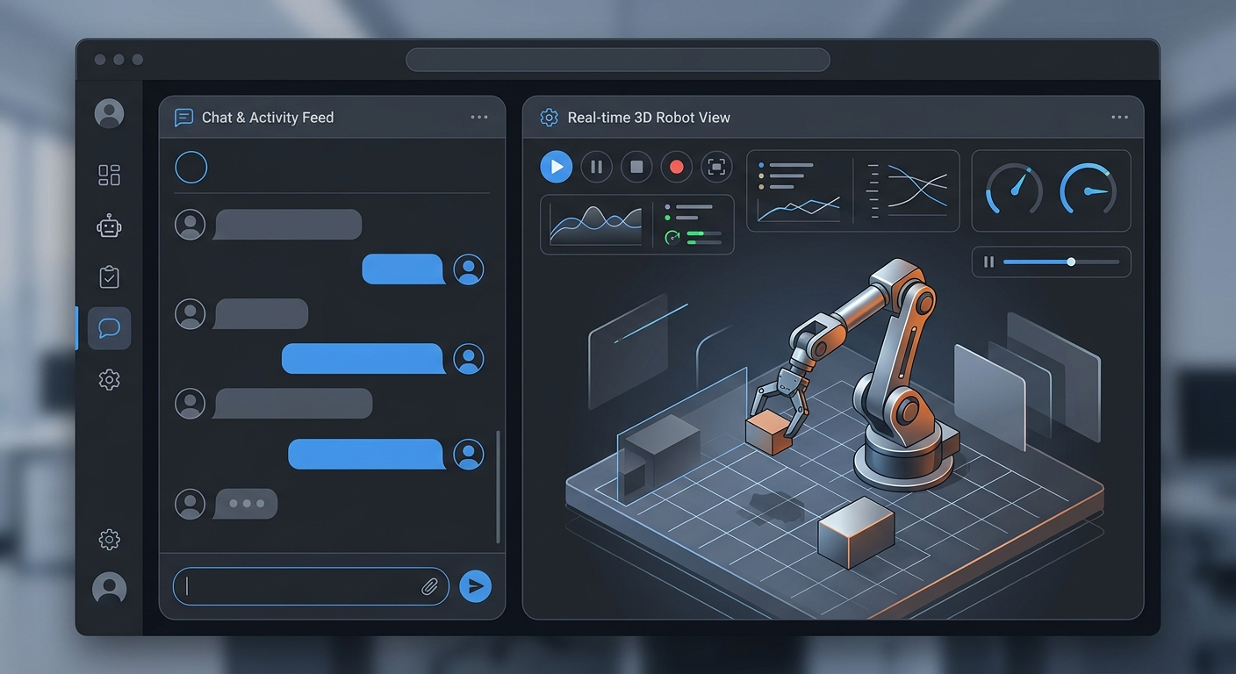
Task: Click the small pause icon beside the slider
Action: [989, 262]
